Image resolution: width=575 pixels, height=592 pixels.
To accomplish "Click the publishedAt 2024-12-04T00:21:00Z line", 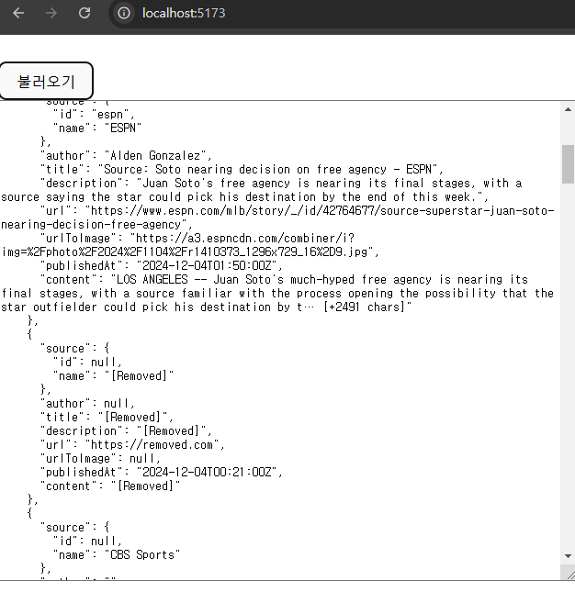I will click(162, 473).
